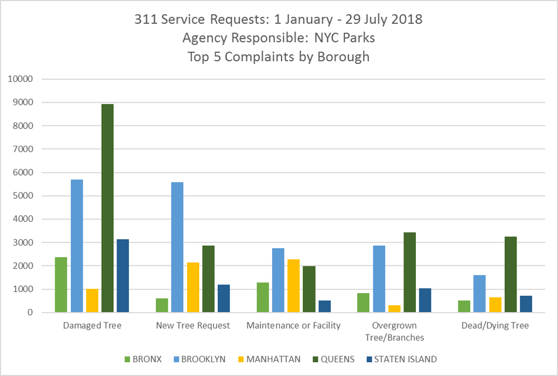Click the 8000 y-axis value
This screenshot has width=558, height=376.
23,126
